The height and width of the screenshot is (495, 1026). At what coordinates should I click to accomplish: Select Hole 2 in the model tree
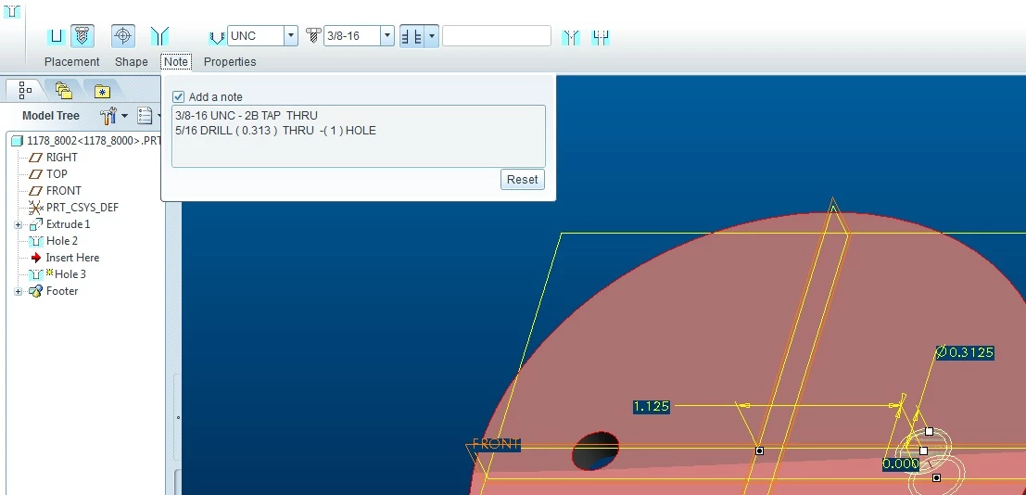(x=61, y=241)
